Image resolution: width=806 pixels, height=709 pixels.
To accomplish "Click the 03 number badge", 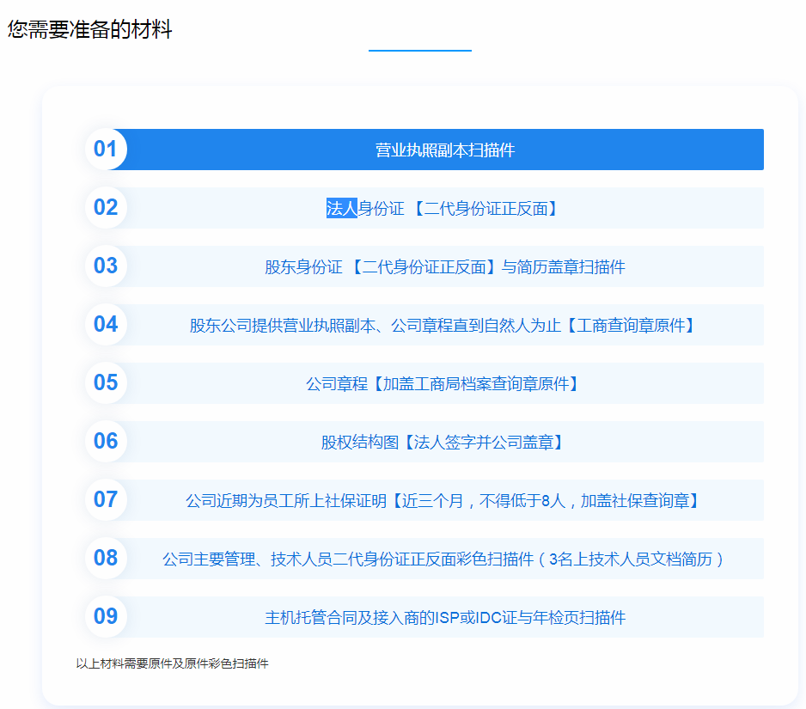I will (x=106, y=266).
